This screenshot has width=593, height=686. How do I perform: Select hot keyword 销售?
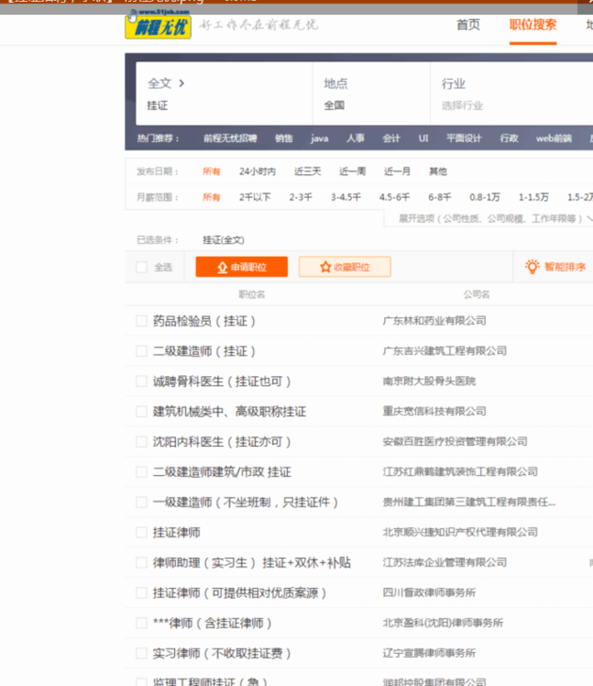pyautogui.click(x=283, y=138)
